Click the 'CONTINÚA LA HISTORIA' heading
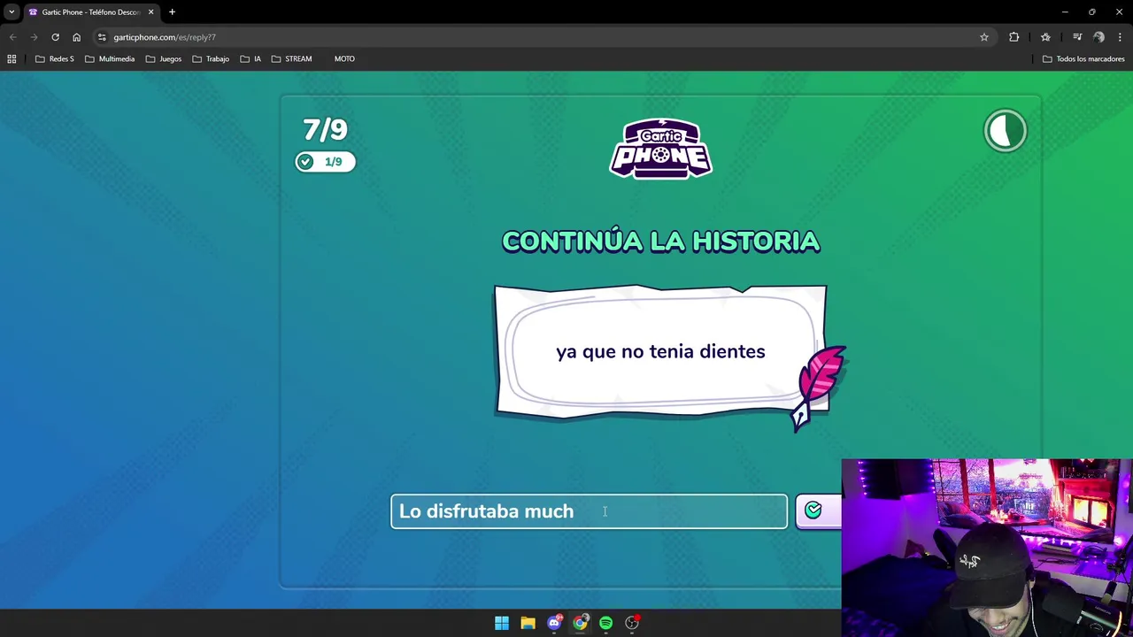 [661, 241]
